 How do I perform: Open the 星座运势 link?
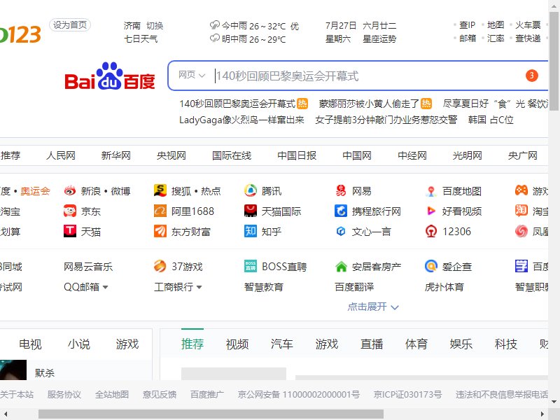[x=379, y=38]
